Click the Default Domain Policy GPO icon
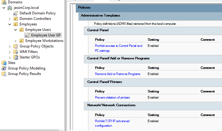This screenshot has width=222, height=131. [16, 13]
